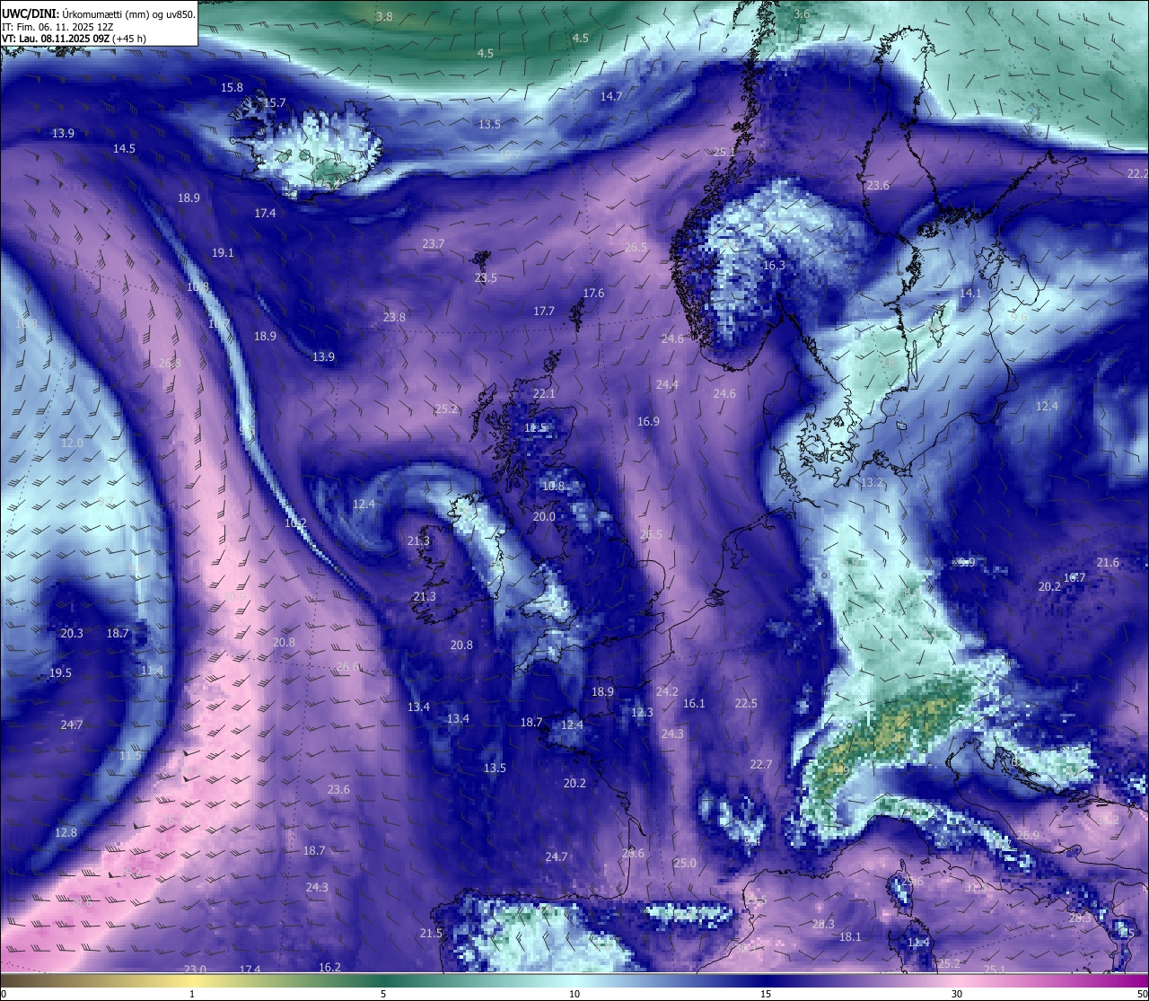Click the 14.1 value over Finland
This screenshot has height=1001, width=1149.
[970, 294]
